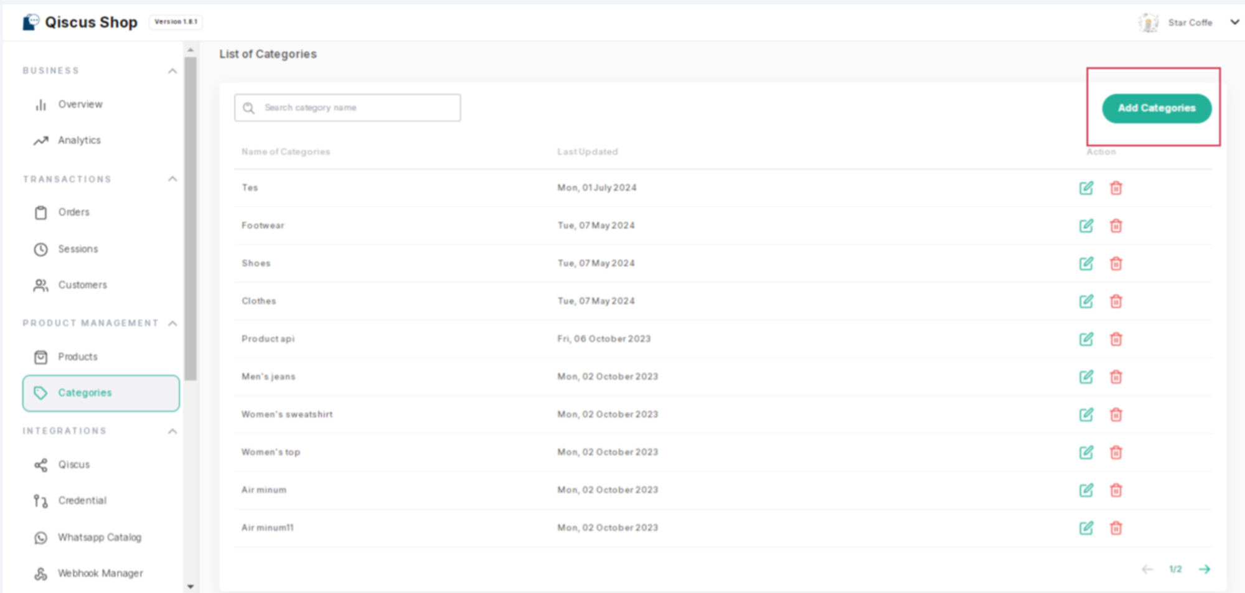
Task: Click the sidebar scrollbar thumb
Action: coord(190,218)
